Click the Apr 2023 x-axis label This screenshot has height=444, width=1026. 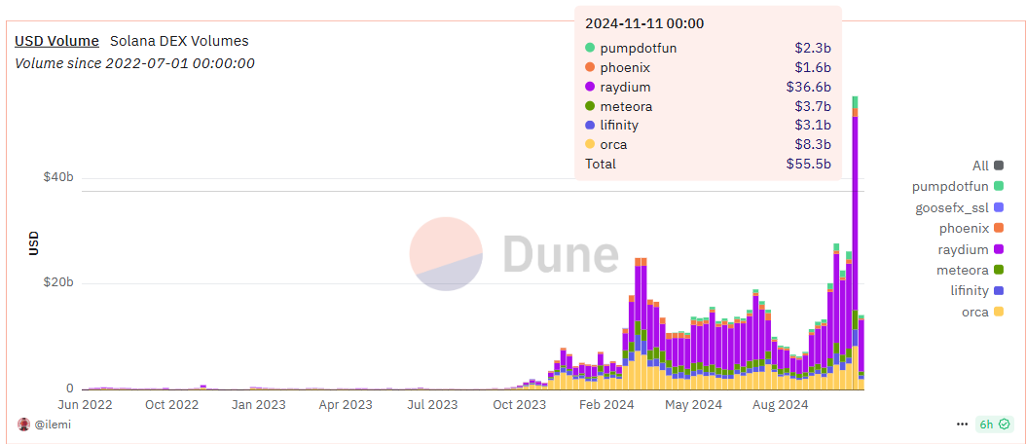point(344,405)
